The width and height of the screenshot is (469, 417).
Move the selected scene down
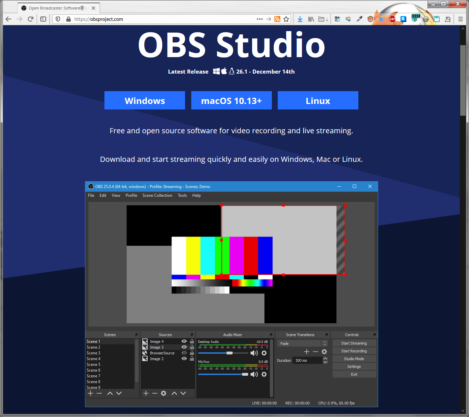click(x=119, y=393)
